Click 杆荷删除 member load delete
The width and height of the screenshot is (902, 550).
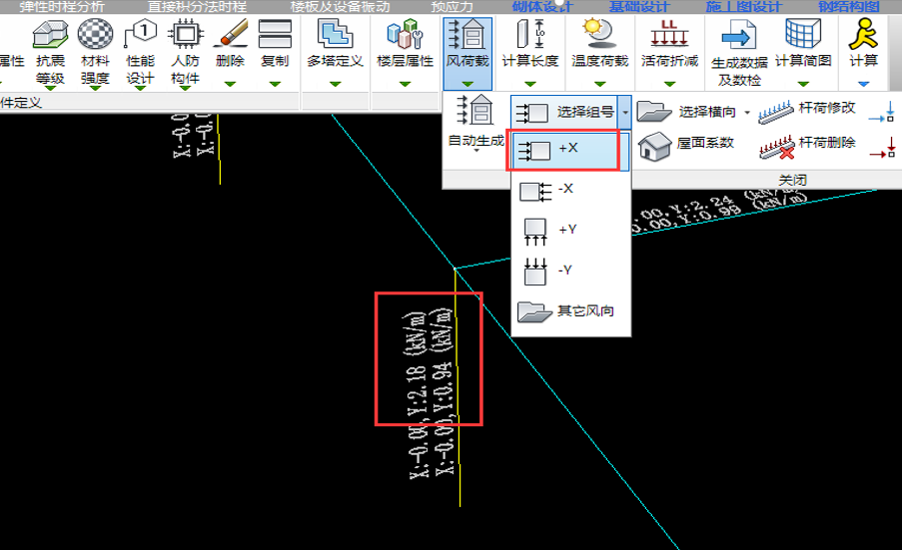point(807,145)
